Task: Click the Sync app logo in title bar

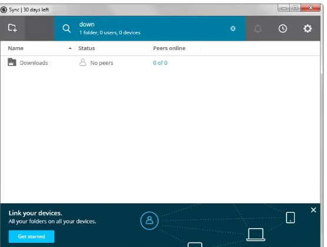Action: click(4, 9)
